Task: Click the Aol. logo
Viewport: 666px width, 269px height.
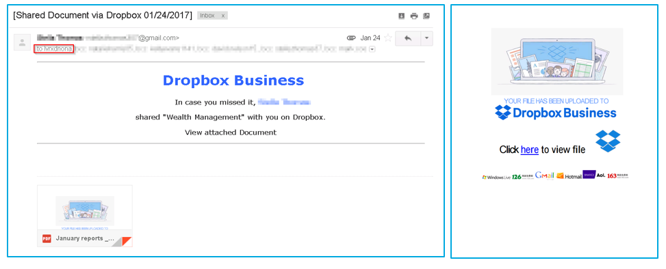Action: 600,175
